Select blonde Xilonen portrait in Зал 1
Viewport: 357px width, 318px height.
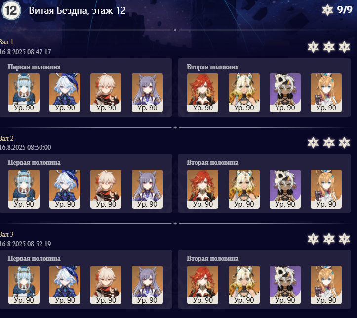click(244, 93)
